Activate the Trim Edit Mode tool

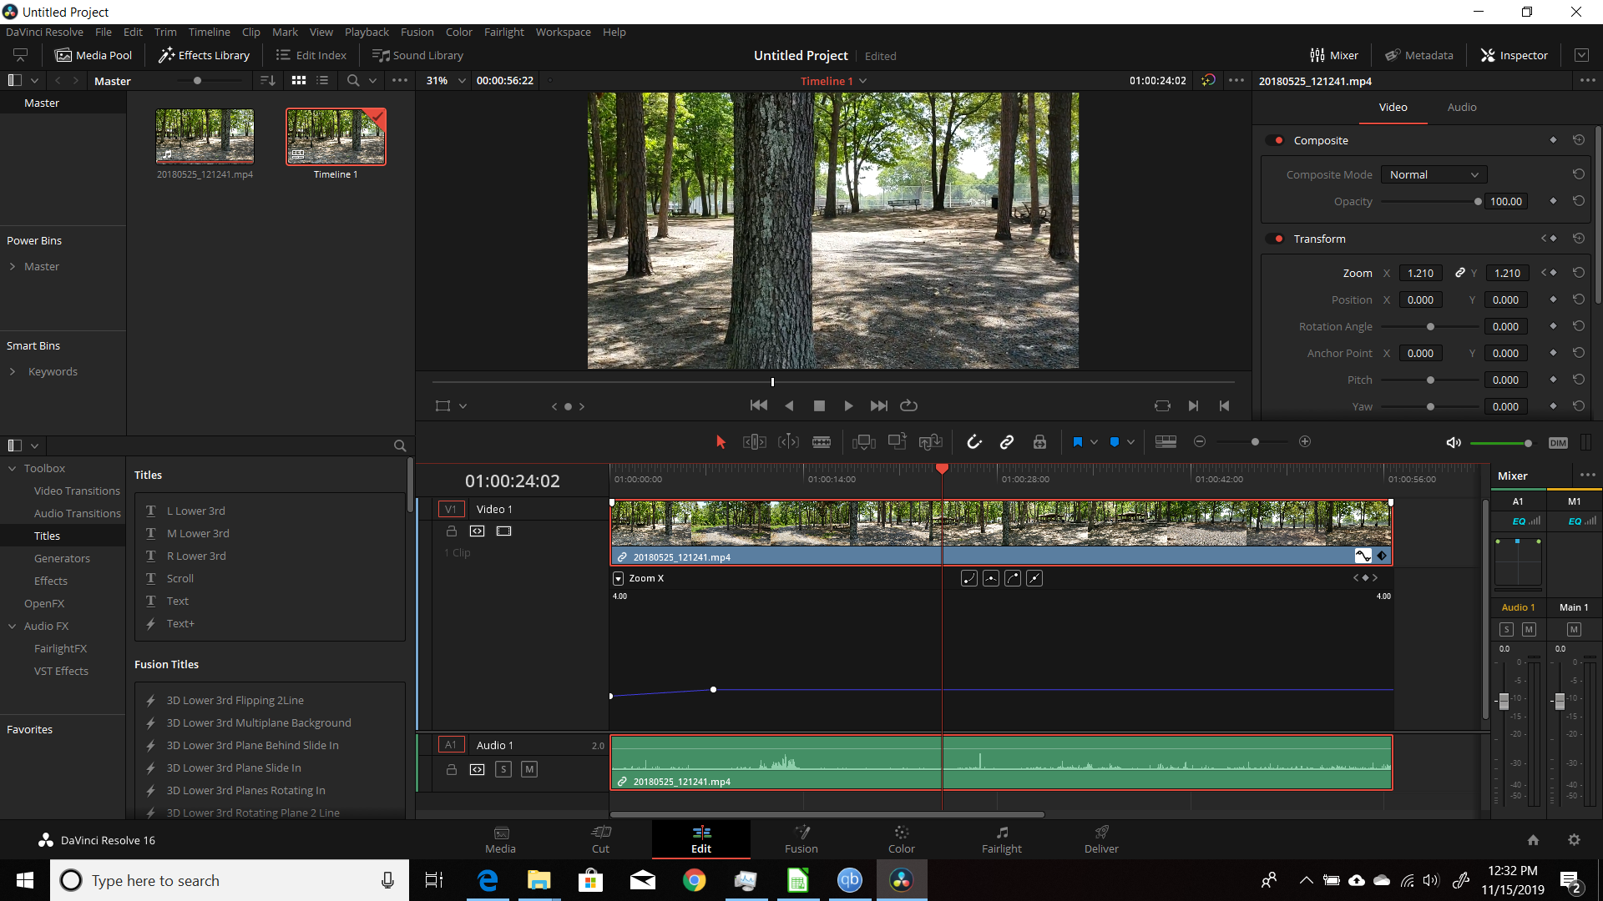click(x=754, y=442)
